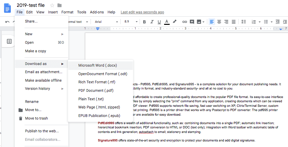Choose Open in the File menu
The height and width of the screenshot is (147, 288).
point(42,42)
